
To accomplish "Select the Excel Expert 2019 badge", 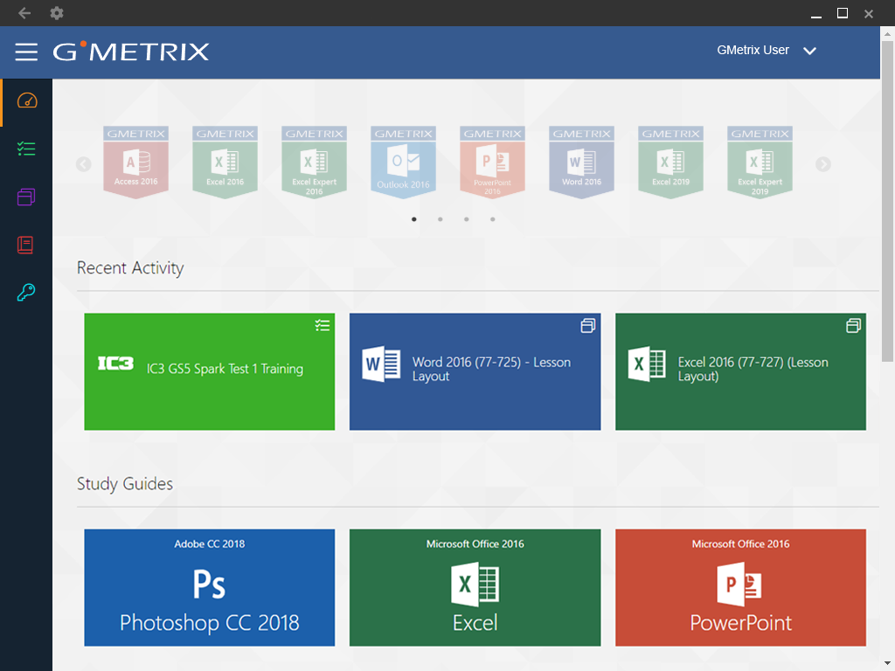I will pos(760,163).
